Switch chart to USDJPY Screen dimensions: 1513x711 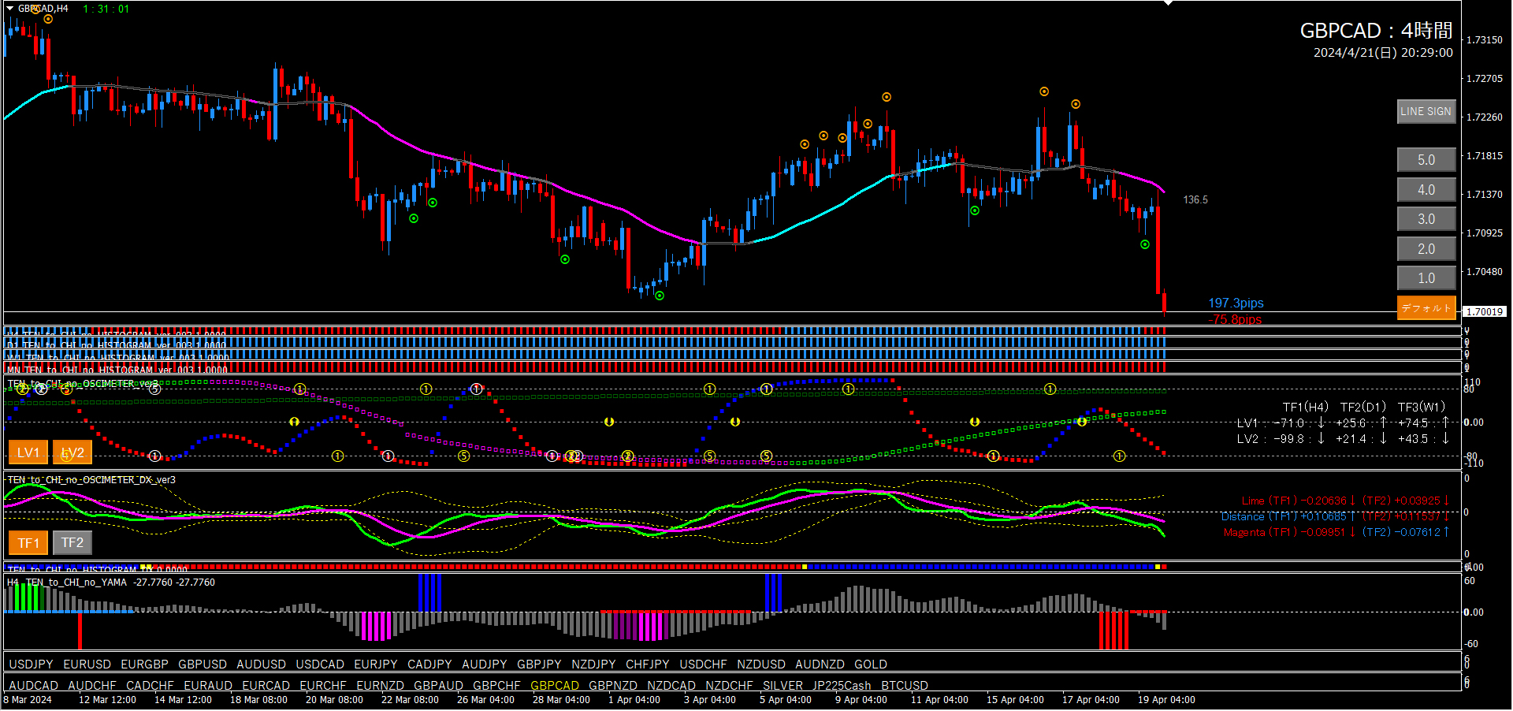pyautogui.click(x=31, y=664)
